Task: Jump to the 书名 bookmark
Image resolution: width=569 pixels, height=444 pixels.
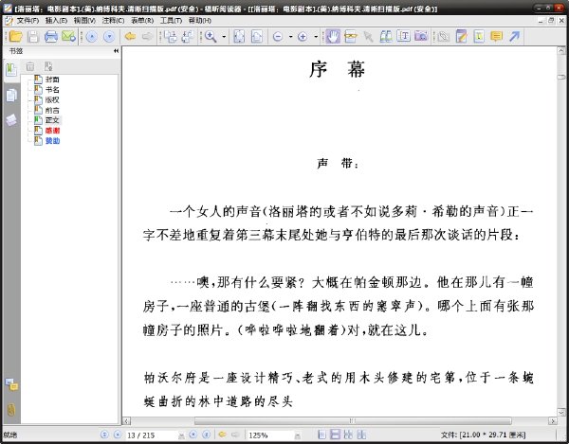Action: tap(52, 90)
